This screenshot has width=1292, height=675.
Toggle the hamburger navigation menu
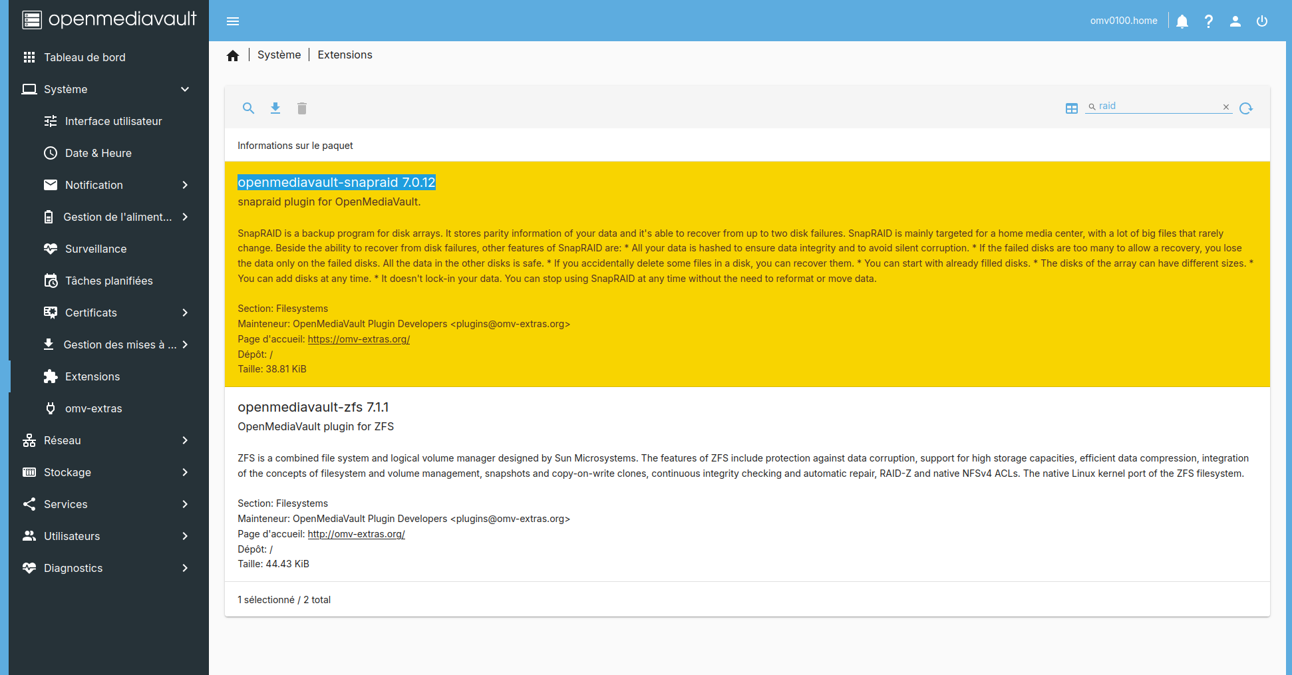[x=233, y=21]
